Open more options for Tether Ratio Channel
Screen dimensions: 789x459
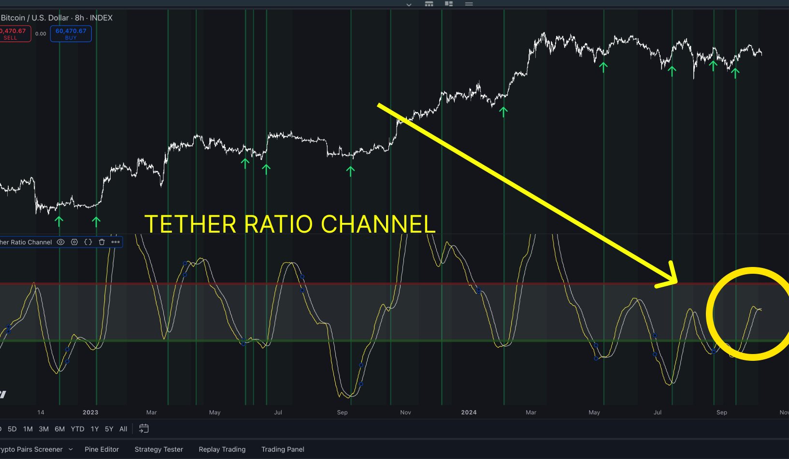115,242
